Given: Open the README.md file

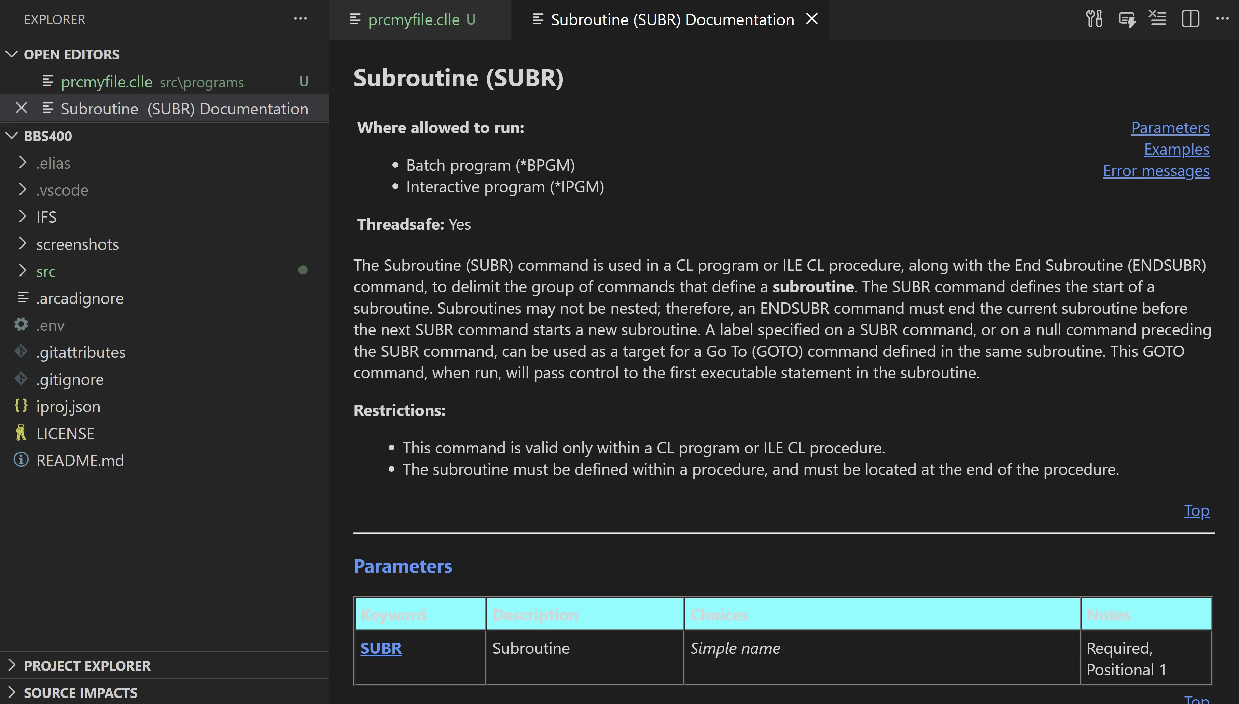Looking at the screenshot, I should 80,460.
